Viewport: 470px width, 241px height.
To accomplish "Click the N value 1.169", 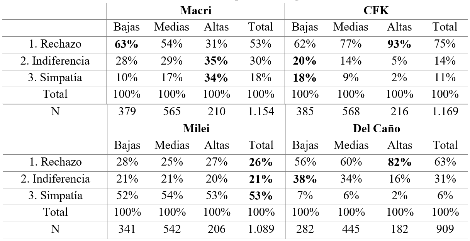I will pos(445,112).
